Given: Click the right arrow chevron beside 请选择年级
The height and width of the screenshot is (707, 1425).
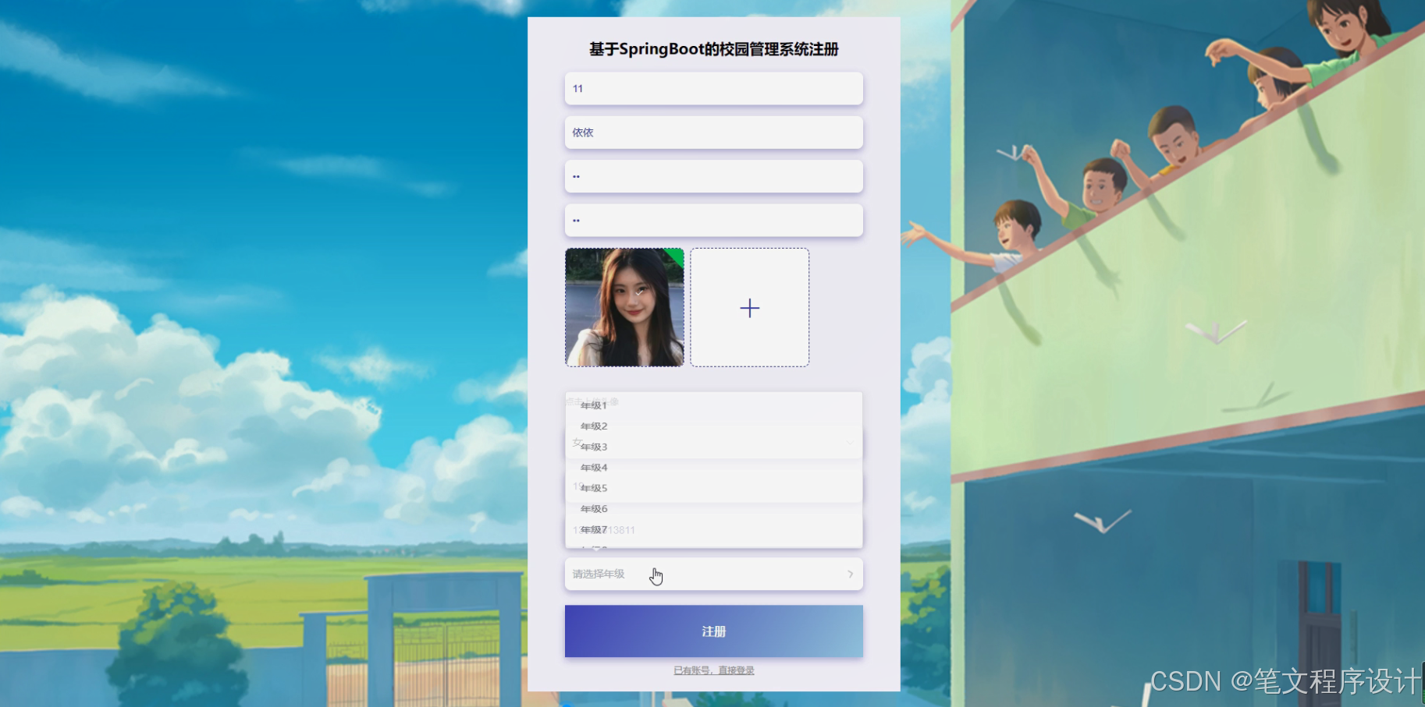Looking at the screenshot, I should click(x=850, y=574).
